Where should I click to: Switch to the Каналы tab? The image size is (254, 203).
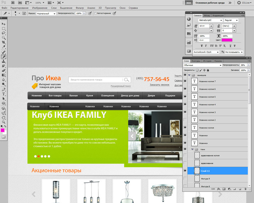[x=218, y=61]
